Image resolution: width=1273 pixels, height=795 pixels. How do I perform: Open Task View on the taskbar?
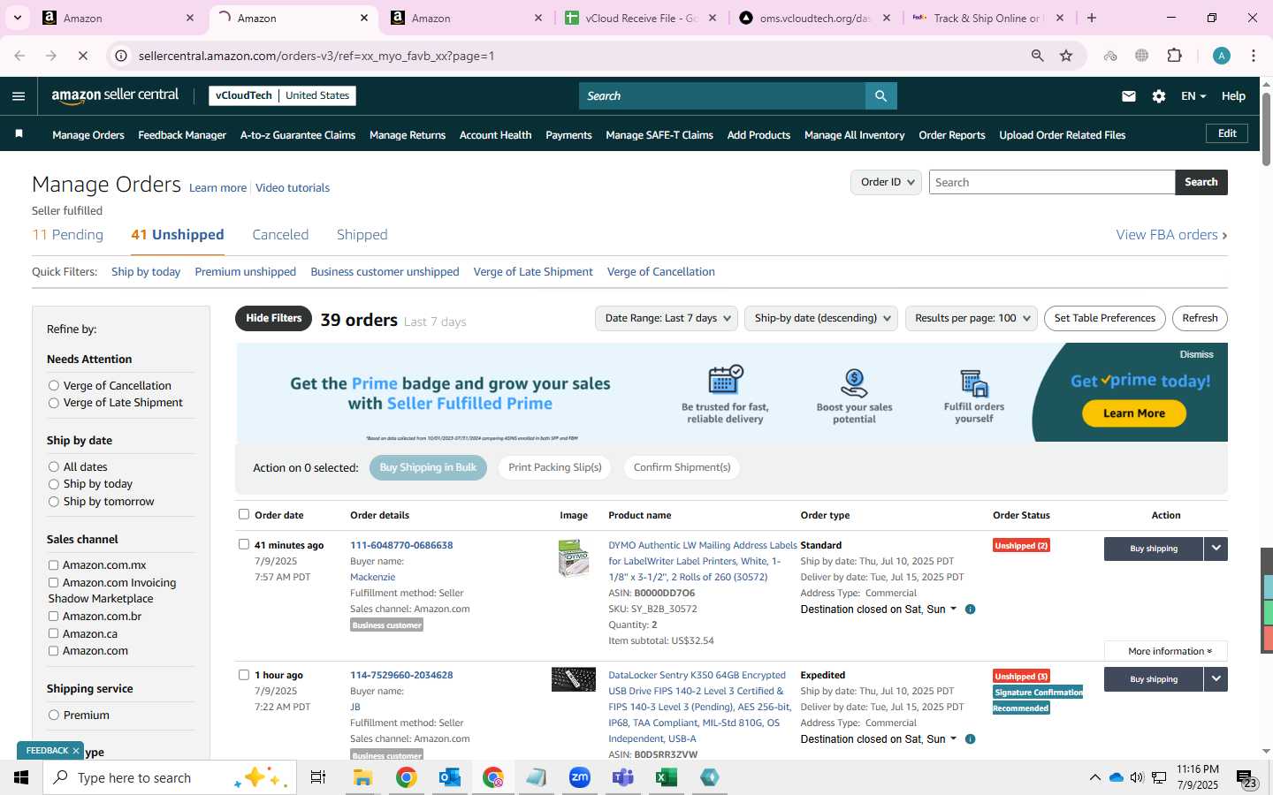[318, 777]
